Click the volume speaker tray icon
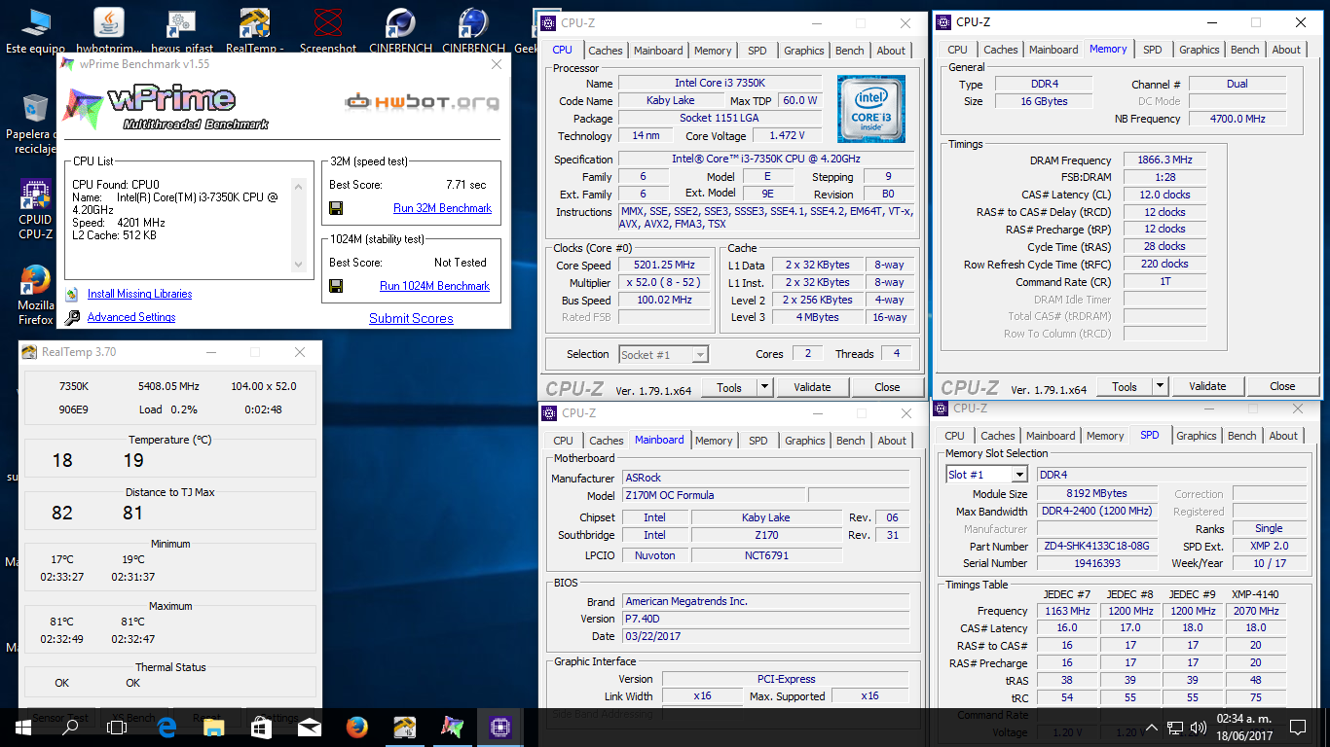Image resolution: width=1330 pixels, height=747 pixels. (x=1199, y=727)
